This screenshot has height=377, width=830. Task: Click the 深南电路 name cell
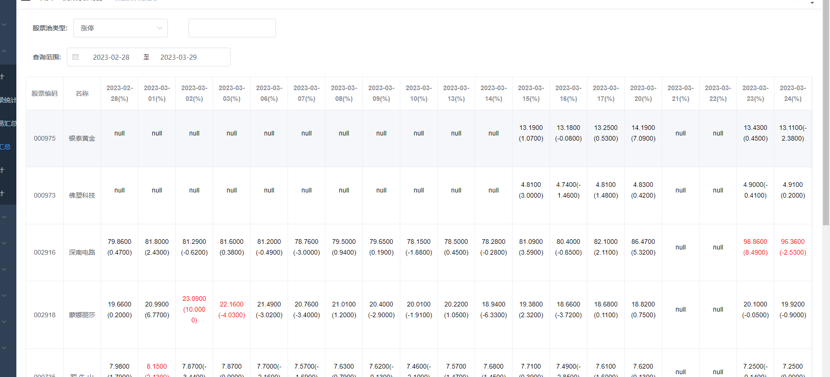point(82,252)
